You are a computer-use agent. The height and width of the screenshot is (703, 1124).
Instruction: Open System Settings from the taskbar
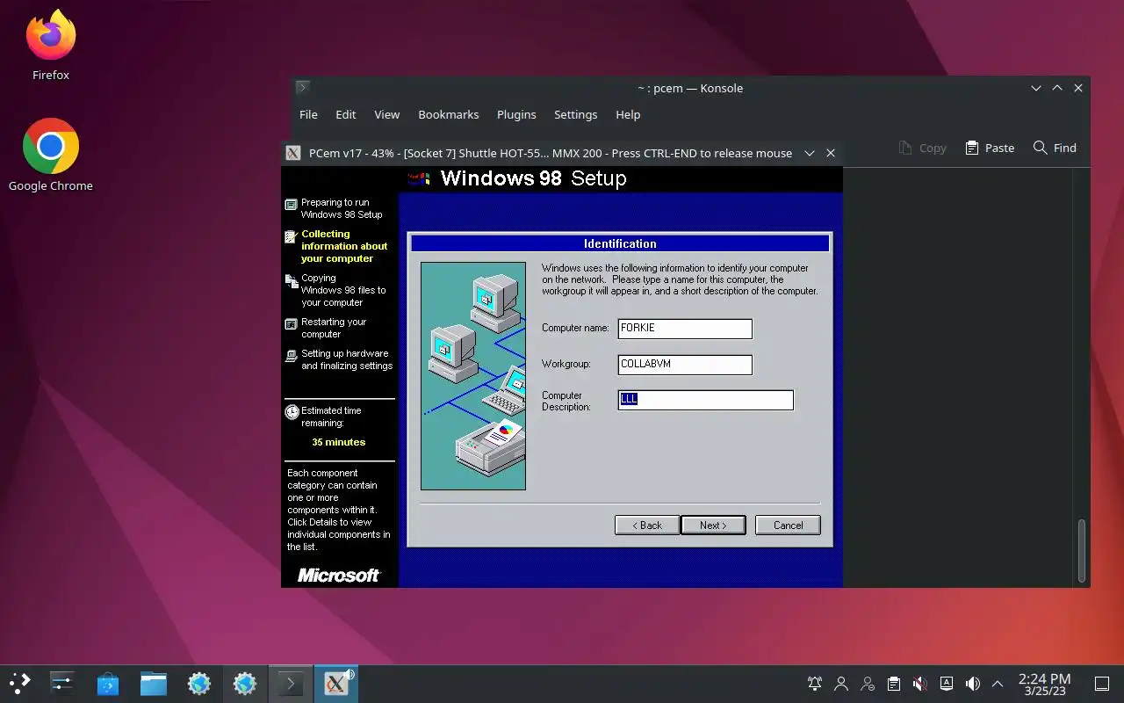click(62, 683)
